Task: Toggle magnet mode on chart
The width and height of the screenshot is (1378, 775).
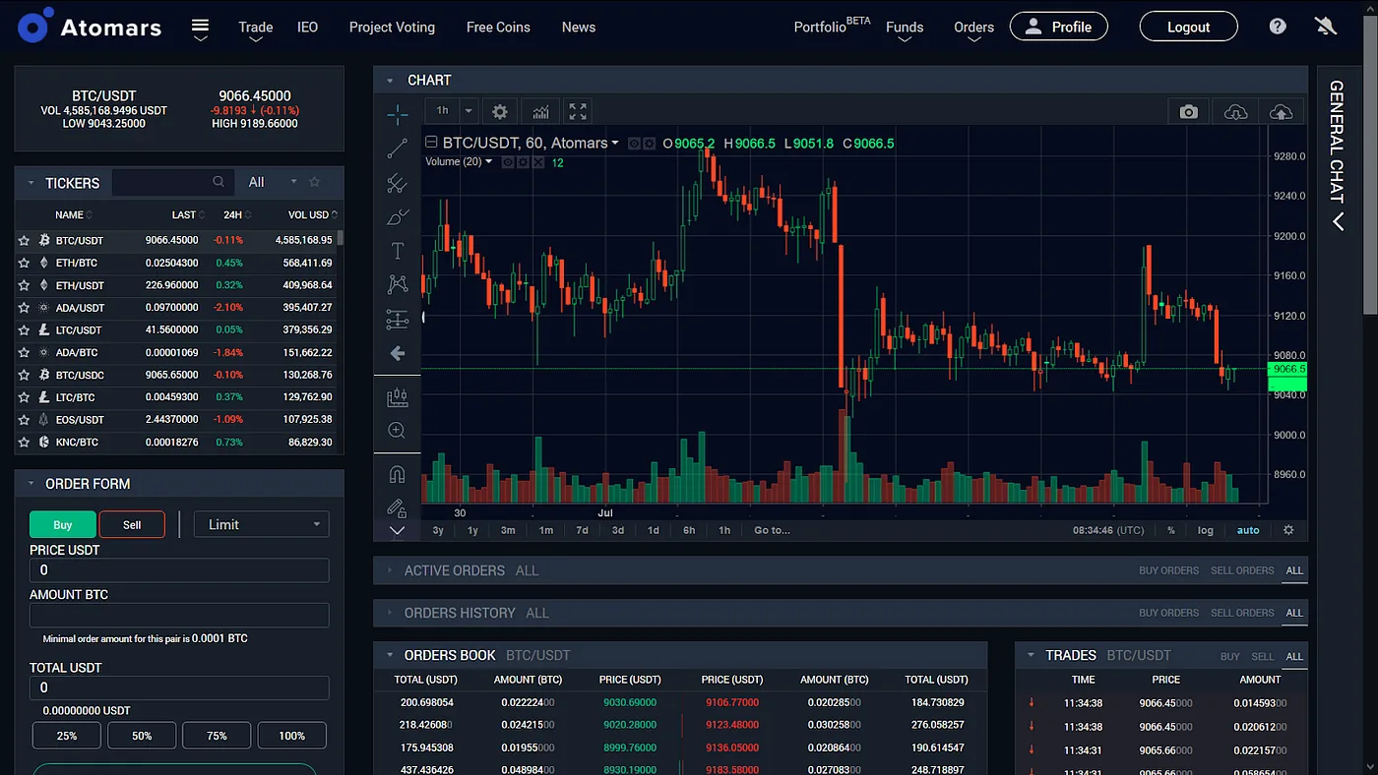Action: pyautogui.click(x=397, y=475)
